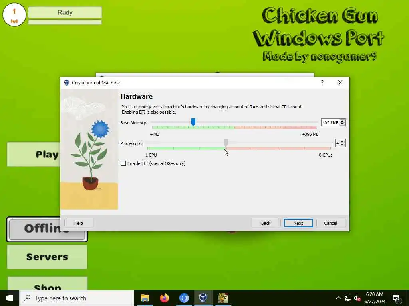Switch to Chicken Gun game taskbar icon
Screen dimensions: 409x306
point(223,298)
